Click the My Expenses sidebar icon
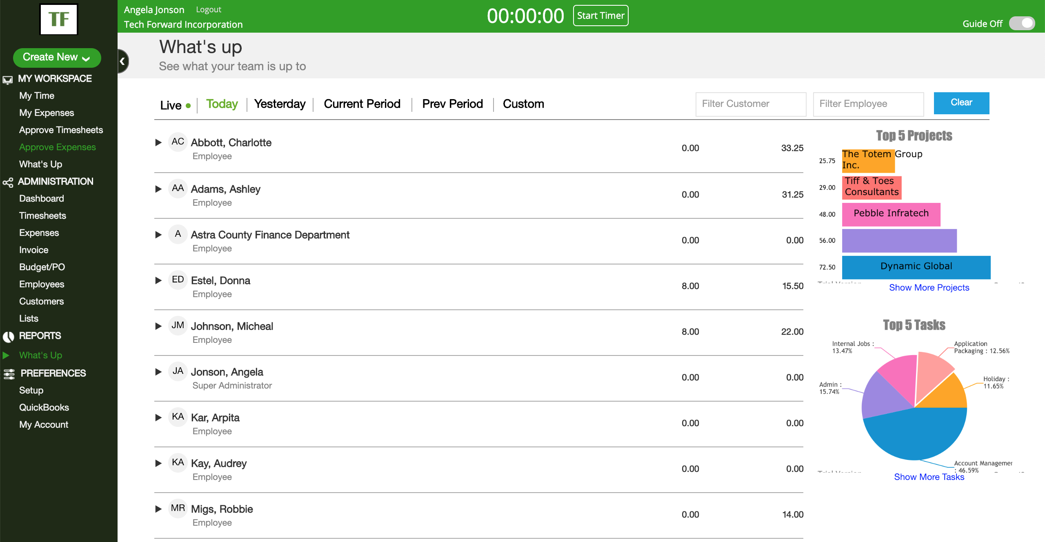The height and width of the screenshot is (542, 1045). point(46,113)
